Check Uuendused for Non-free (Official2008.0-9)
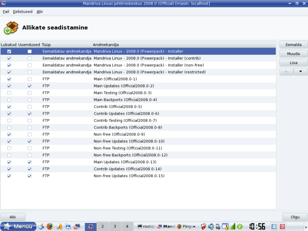 [x=30, y=134]
